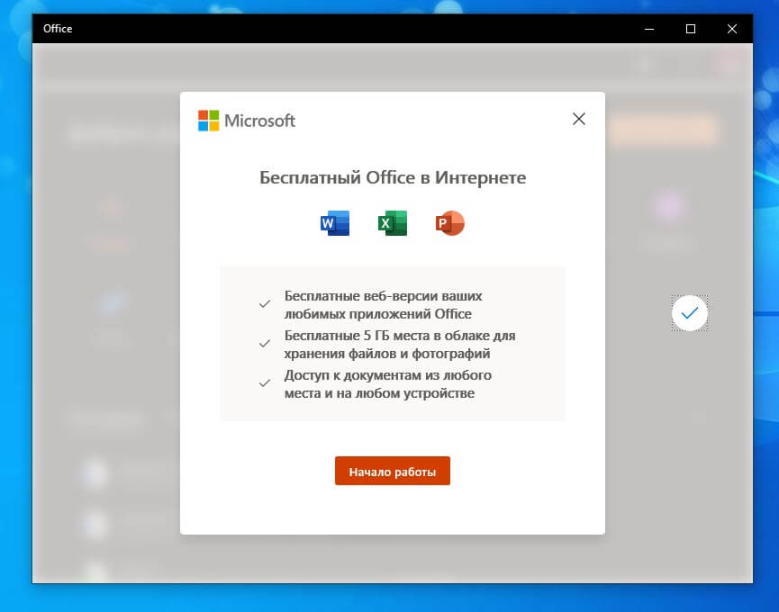
Task: Click the Excel app icon
Action: 393,222
